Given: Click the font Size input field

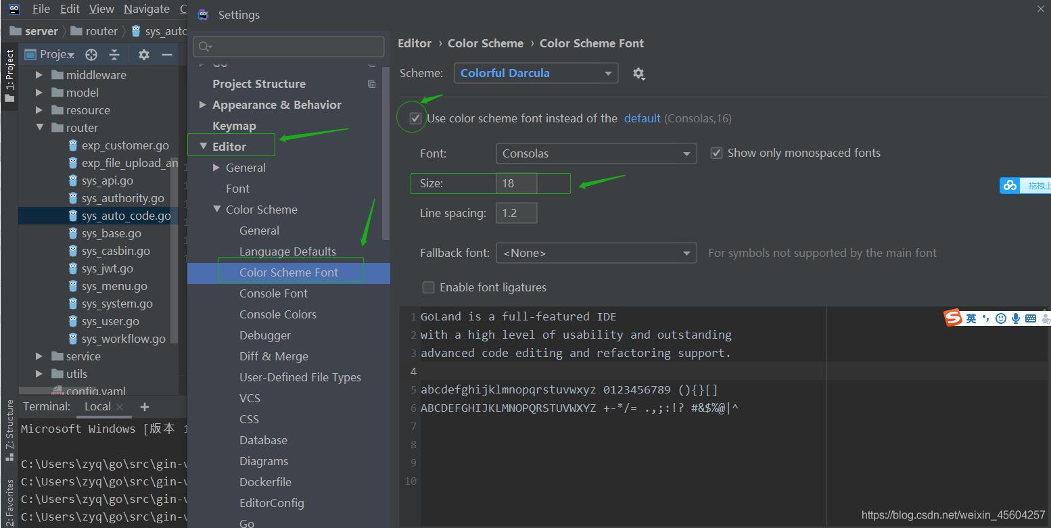Looking at the screenshot, I should tap(516, 183).
